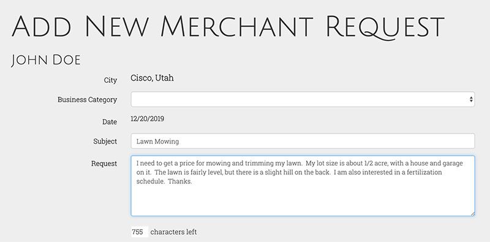The image size is (490, 242).
Task: Focus the Request text area
Action: [303, 186]
